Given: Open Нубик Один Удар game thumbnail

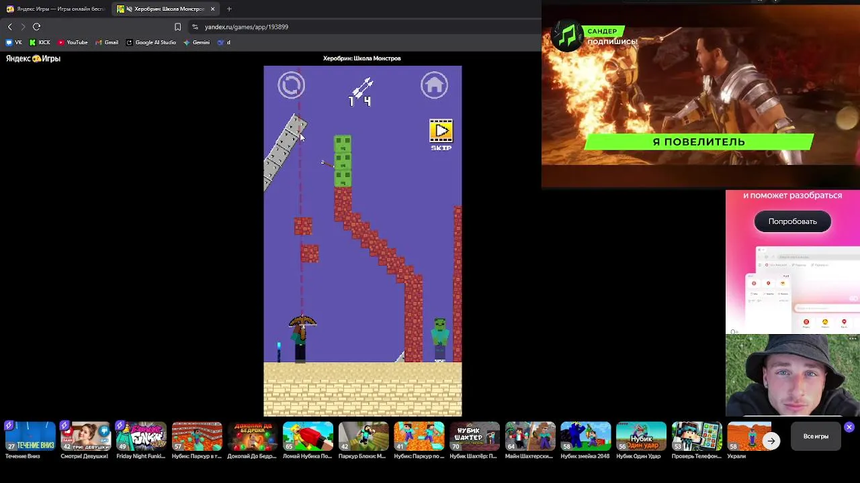Looking at the screenshot, I should [642, 437].
